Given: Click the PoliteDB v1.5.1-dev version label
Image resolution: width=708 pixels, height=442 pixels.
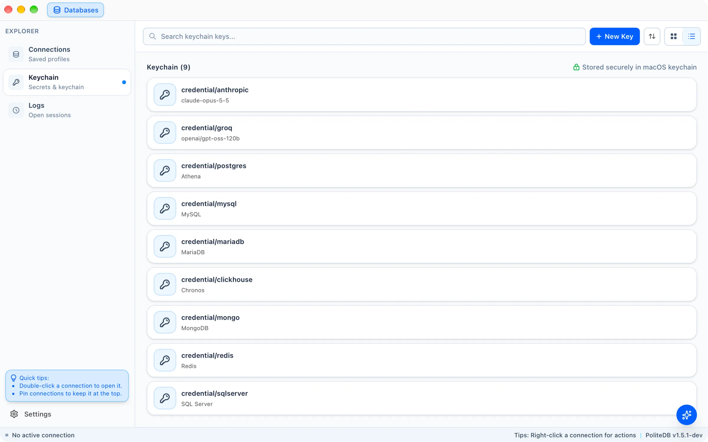Looking at the screenshot, I should pyautogui.click(x=674, y=435).
